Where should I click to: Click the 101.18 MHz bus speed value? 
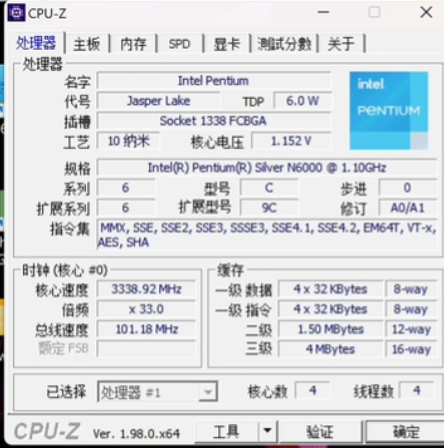coord(146,329)
